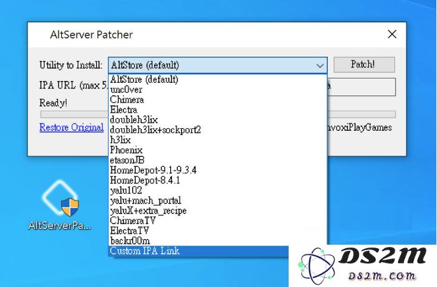Viewport: 437px width, 287px height.
Task: Select ChimeraTV in the dropdown
Action: click(x=218, y=220)
